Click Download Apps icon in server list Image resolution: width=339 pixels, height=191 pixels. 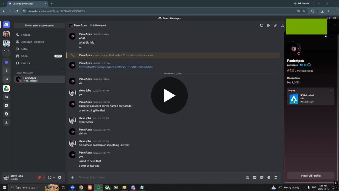6,123
